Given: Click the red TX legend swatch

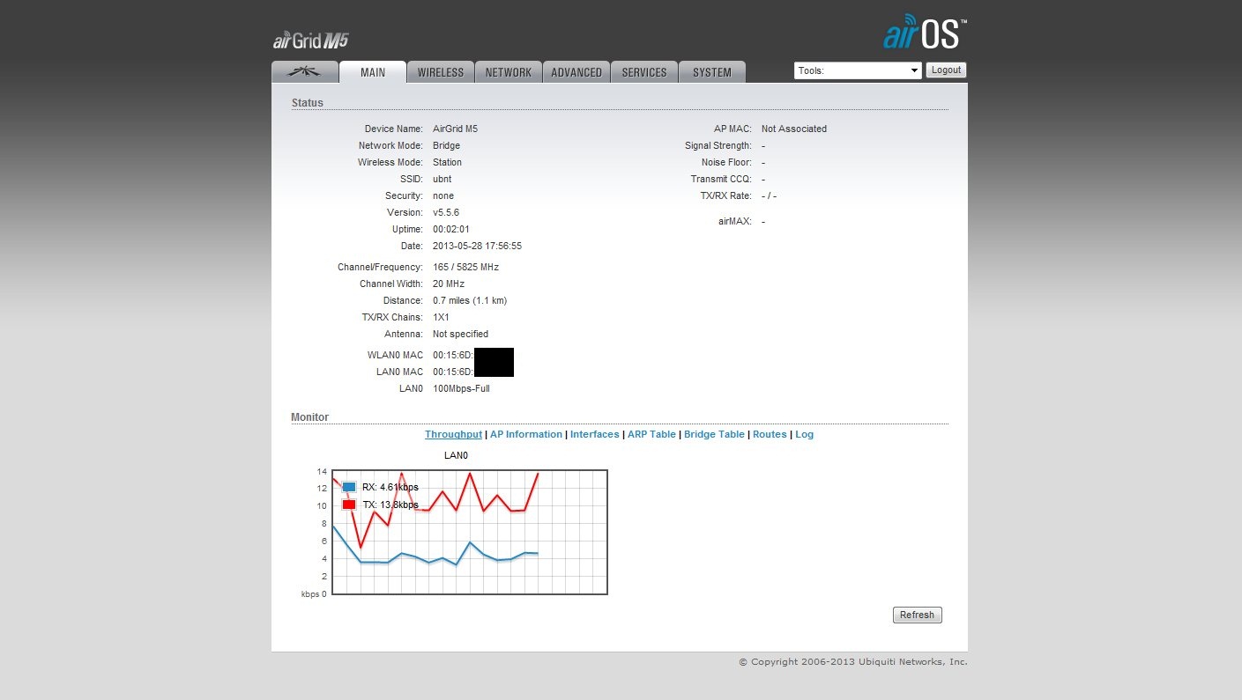Looking at the screenshot, I should (x=349, y=505).
